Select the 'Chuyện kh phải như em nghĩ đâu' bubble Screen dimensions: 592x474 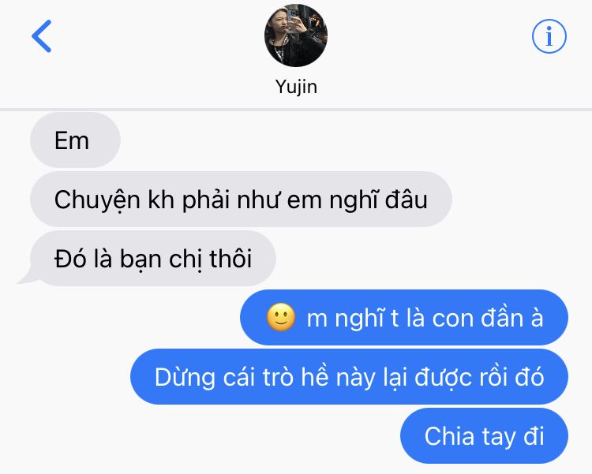coord(241,200)
